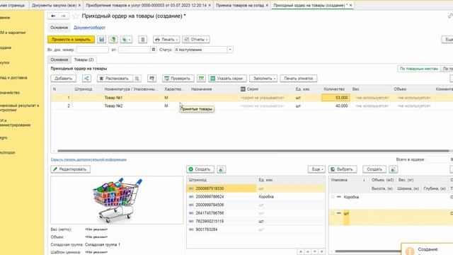Click green table icon before Указать серии

point(201,79)
